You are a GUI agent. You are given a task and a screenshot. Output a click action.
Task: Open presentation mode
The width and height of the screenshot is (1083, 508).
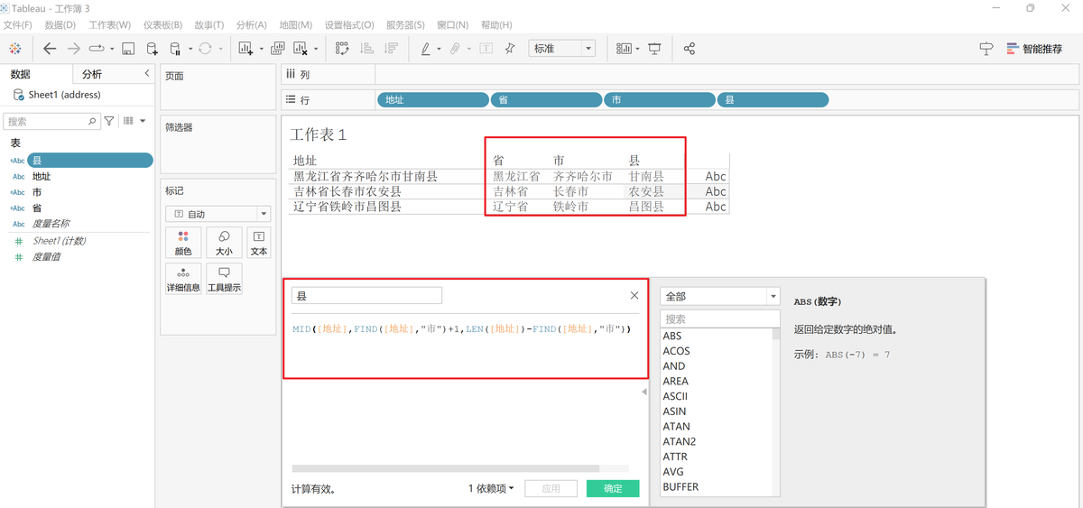(x=654, y=49)
